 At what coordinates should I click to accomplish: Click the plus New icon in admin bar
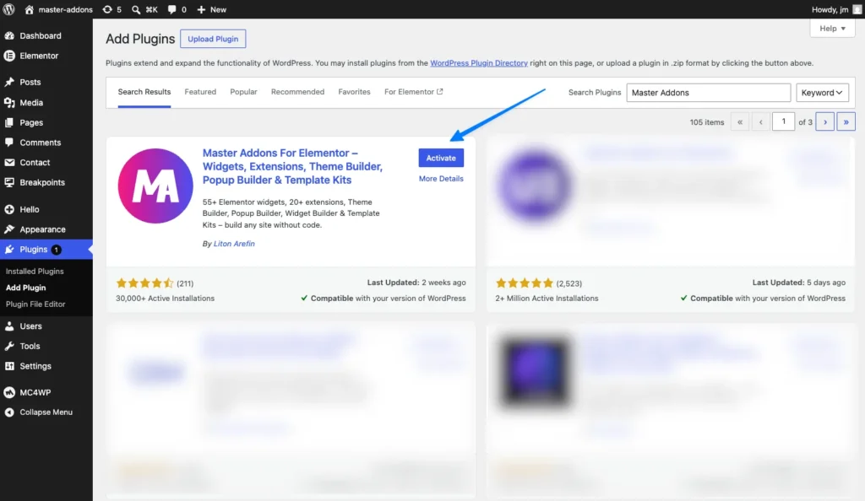(x=201, y=9)
